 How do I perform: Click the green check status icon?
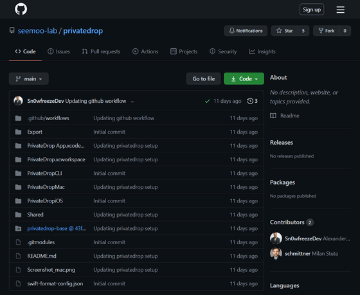207,101
